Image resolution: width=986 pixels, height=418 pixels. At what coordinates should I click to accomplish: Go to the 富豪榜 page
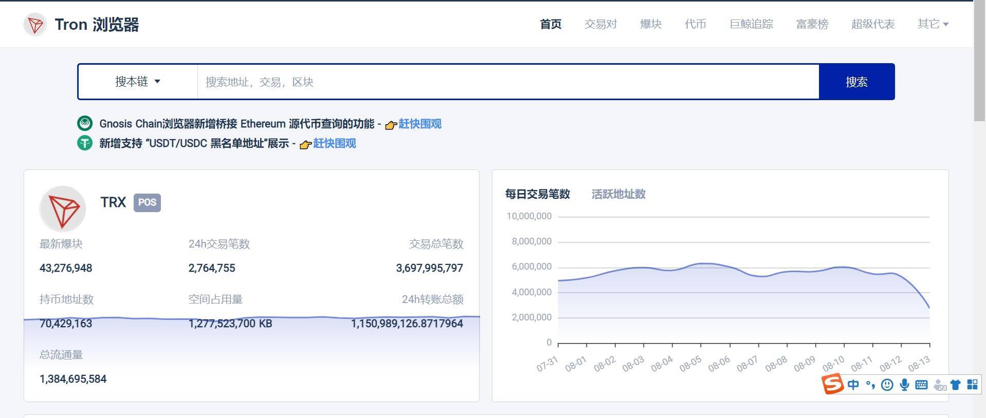812,24
